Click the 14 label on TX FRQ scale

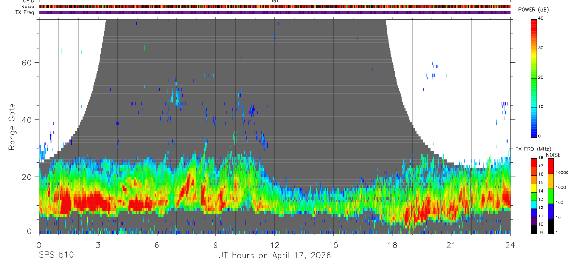pos(541,191)
